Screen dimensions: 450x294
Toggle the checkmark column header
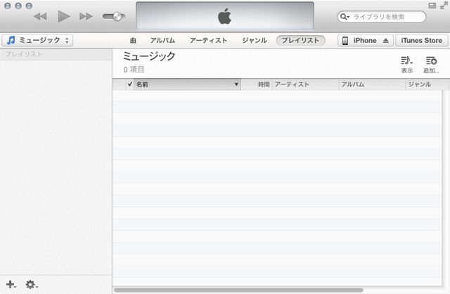(x=129, y=84)
